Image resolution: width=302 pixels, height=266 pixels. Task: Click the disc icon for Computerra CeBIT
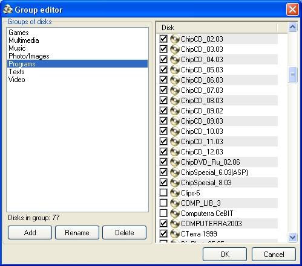point(175,213)
